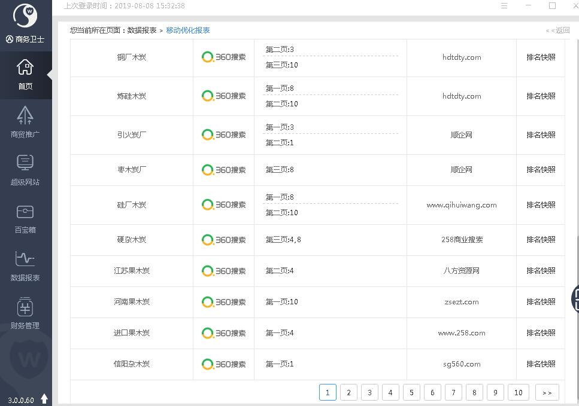
Task: Open 商贸推广 sidebar icon
Action: pyautogui.click(x=25, y=115)
